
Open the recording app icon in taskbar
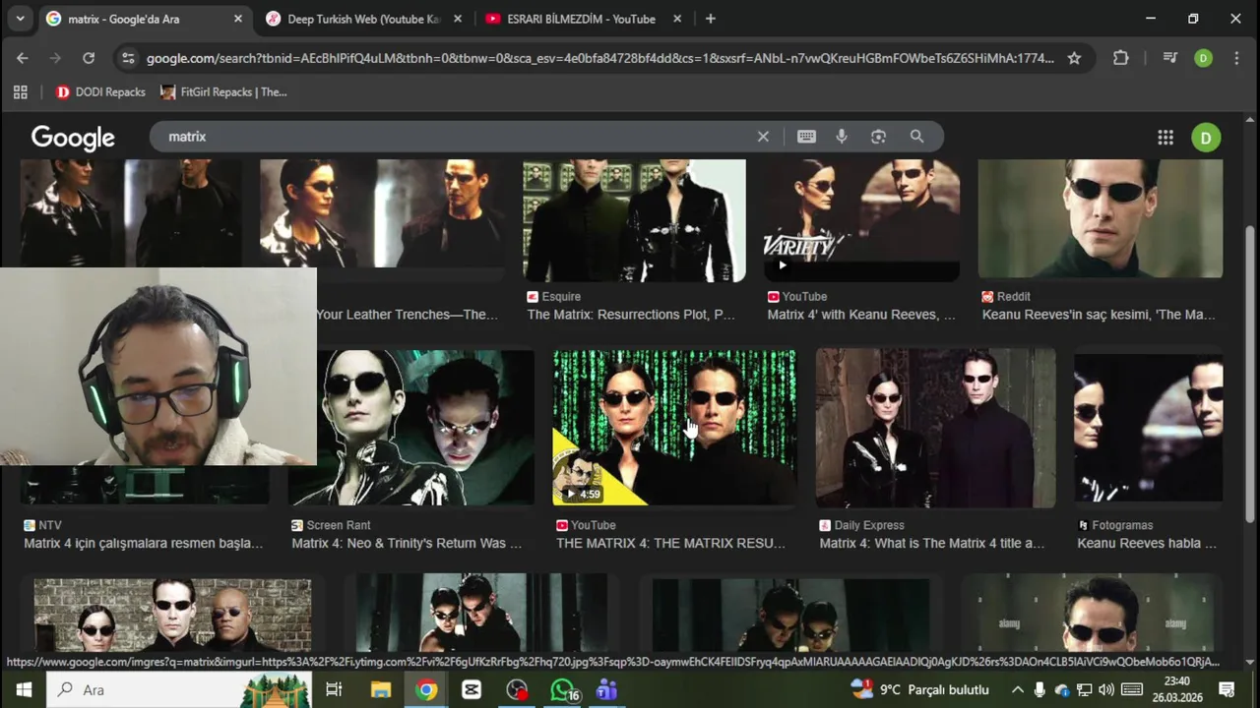pyautogui.click(x=517, y=689)
